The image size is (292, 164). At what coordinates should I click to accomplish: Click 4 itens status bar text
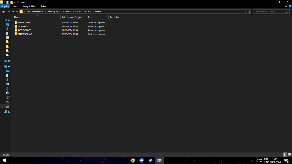(5, 155)
